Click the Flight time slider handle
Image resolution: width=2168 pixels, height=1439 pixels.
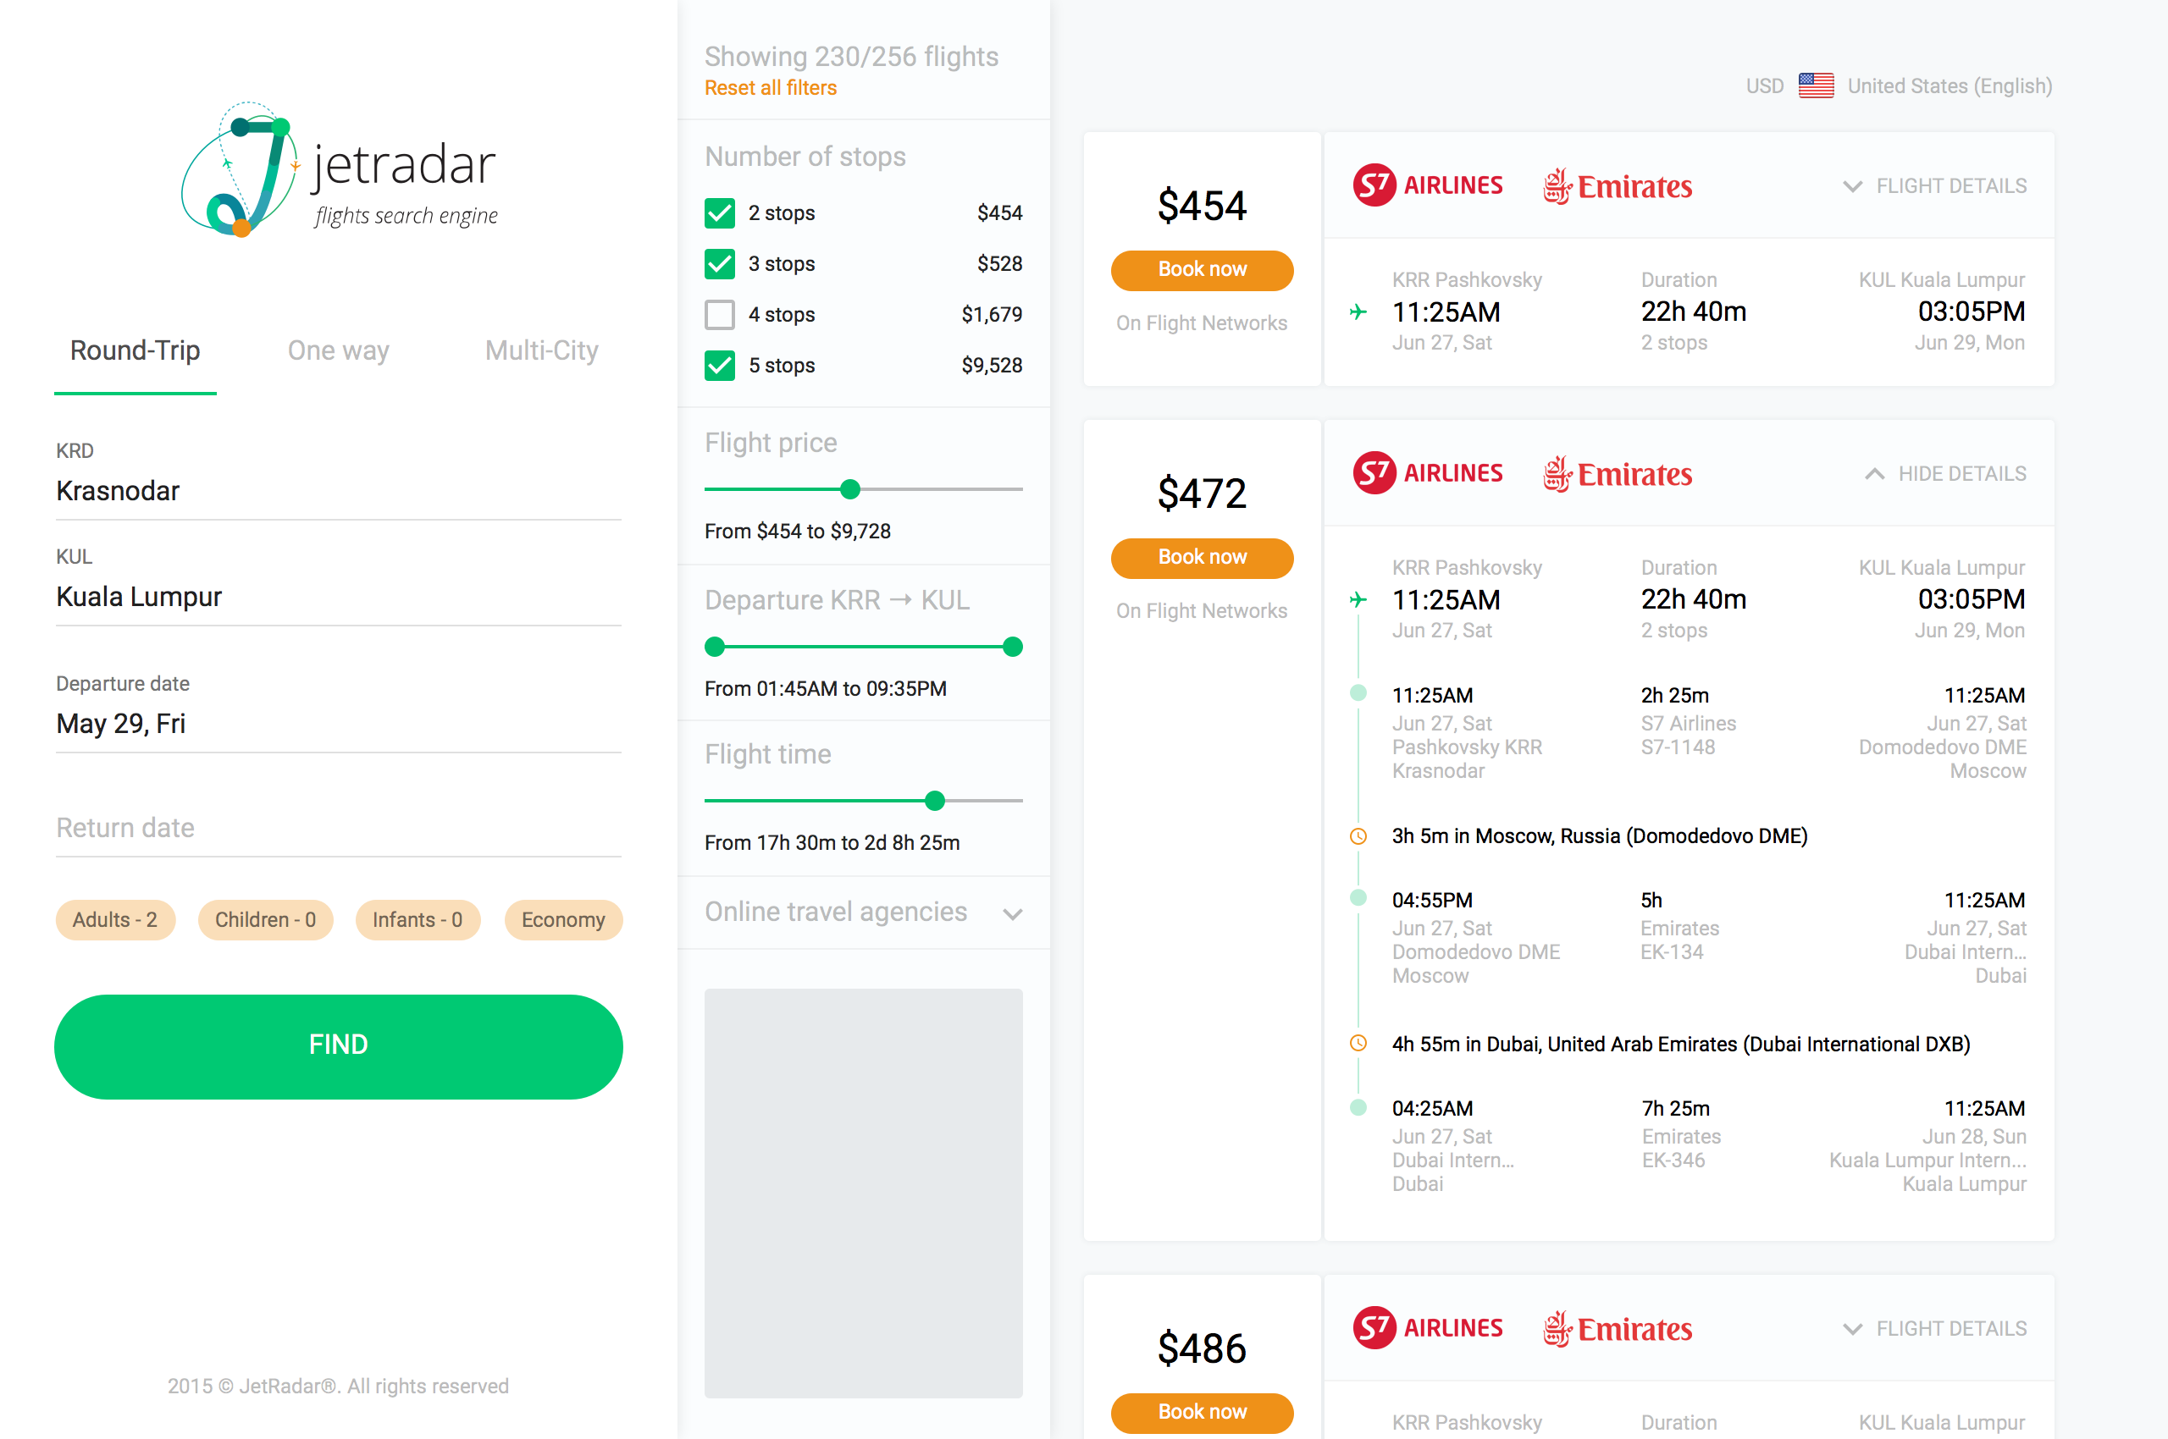pos(935,800)
